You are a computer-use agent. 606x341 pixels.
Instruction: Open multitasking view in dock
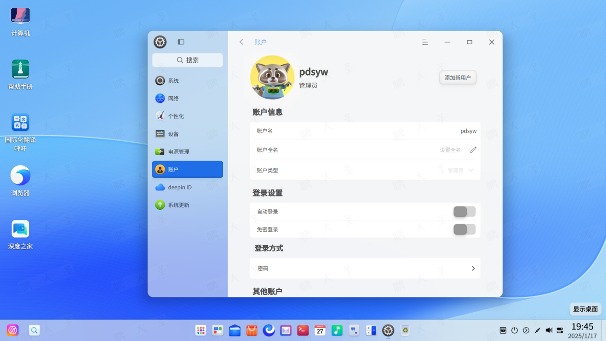click(218, 330)
